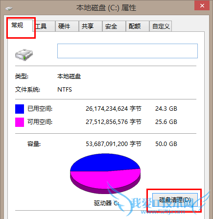Go to the 共享 tab
This screenshot has height=219, width=213.
coord(91,26)
